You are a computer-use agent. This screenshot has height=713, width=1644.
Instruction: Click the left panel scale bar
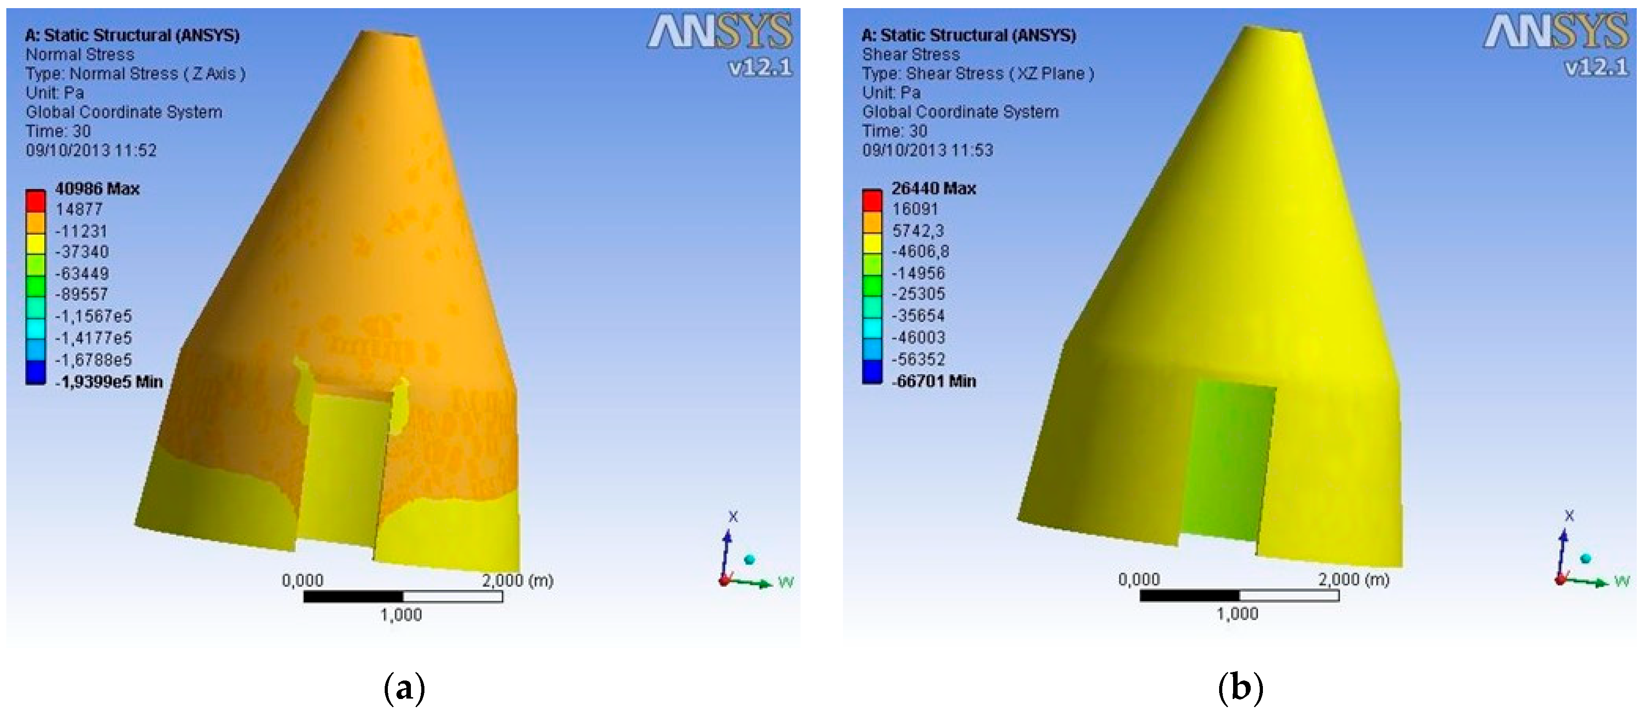(x=403, y=596)
